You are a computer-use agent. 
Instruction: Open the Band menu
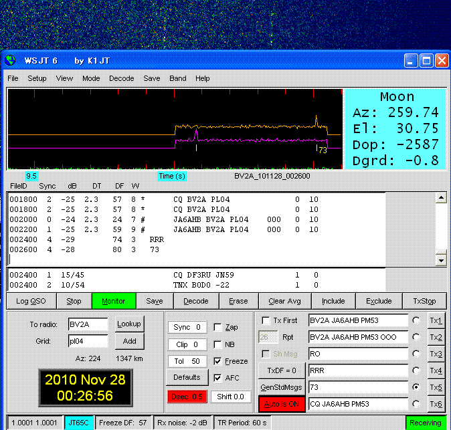coord(178,78)
